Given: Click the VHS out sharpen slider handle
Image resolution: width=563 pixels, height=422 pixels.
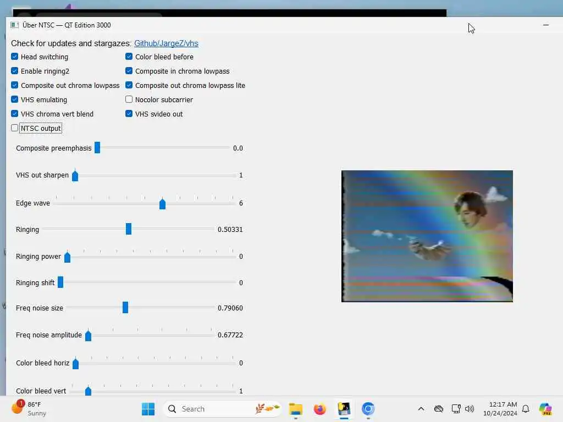Looking at the screenshot, I should pyautogui.click(x=75, y=175).
